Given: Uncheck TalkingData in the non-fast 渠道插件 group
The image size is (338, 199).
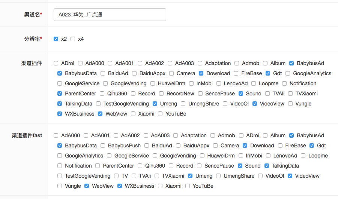Looking at the screenshot, I should tap(60, 104).
